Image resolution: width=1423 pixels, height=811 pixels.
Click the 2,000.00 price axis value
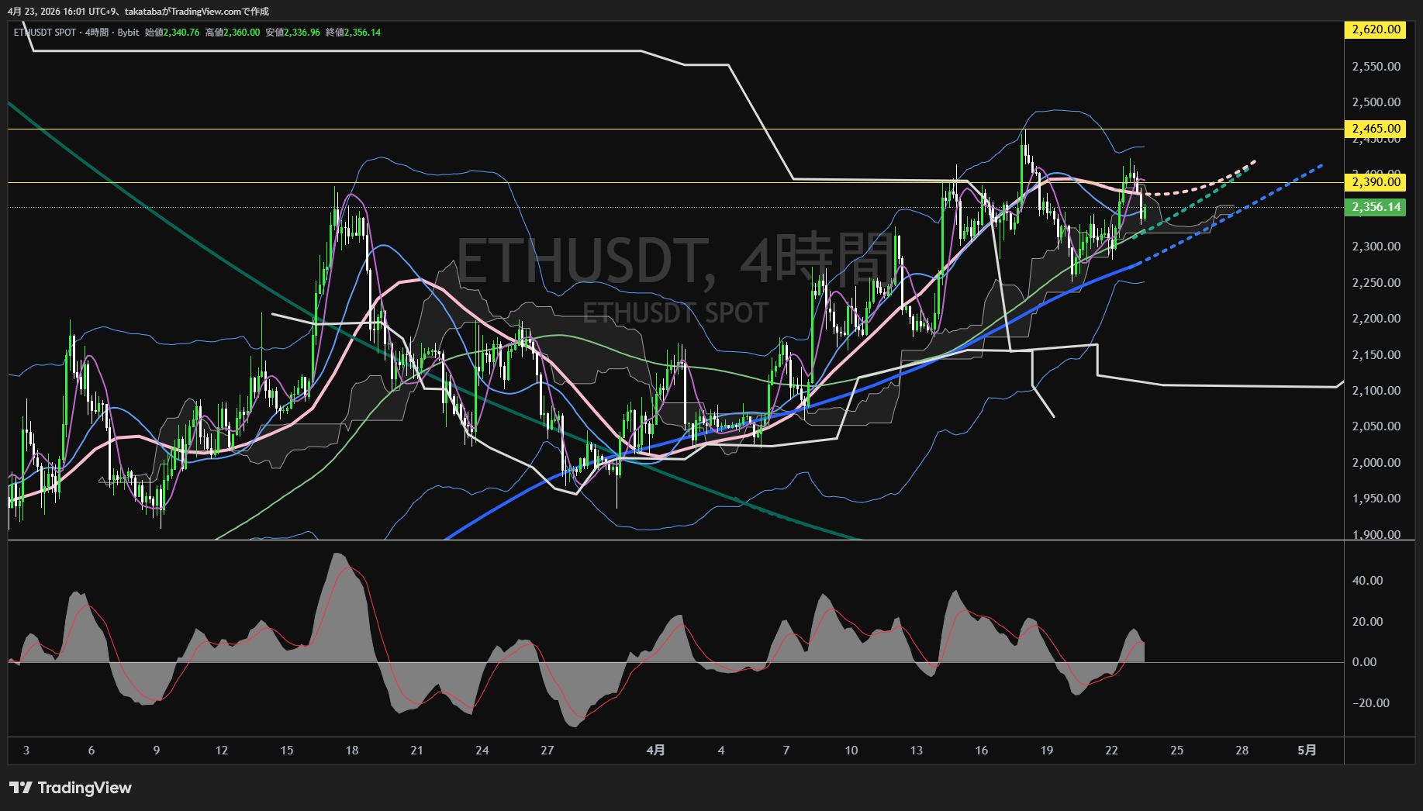[1376, 463]
